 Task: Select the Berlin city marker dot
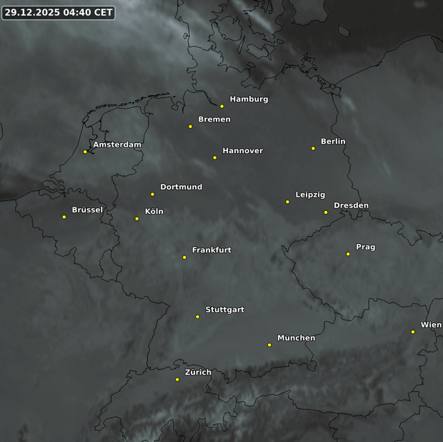tap(313, 148)
